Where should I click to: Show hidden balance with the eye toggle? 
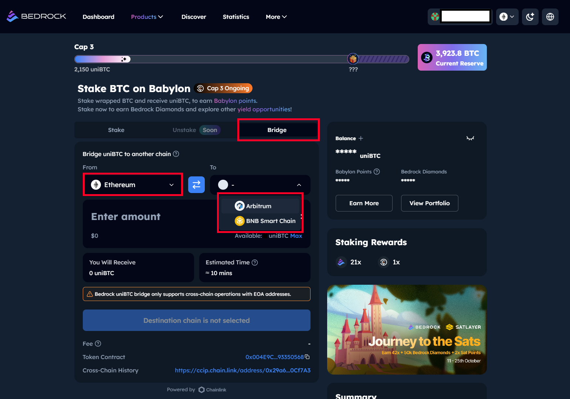click(470, 138)
